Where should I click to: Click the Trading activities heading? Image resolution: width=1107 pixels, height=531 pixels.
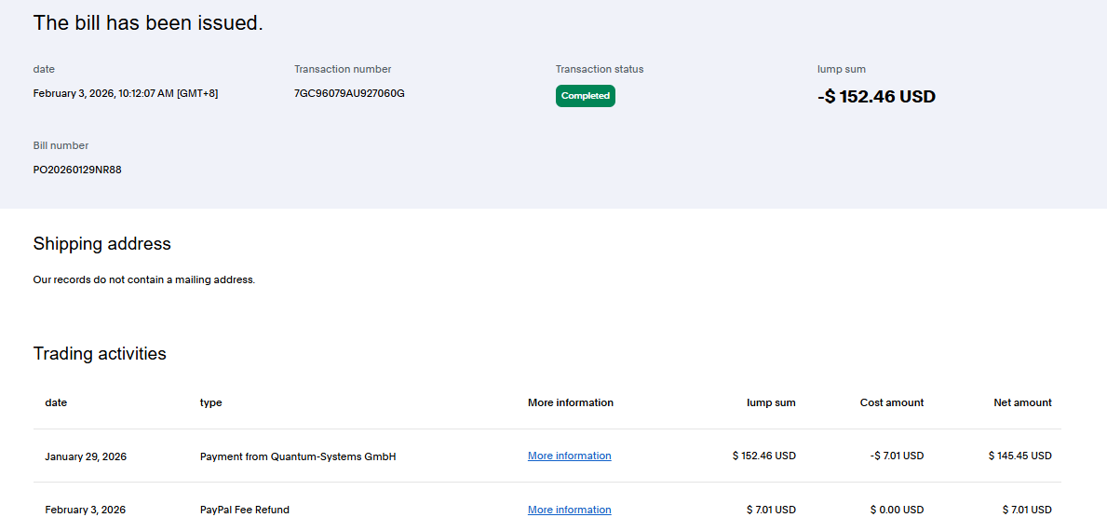tap(100, 354)
